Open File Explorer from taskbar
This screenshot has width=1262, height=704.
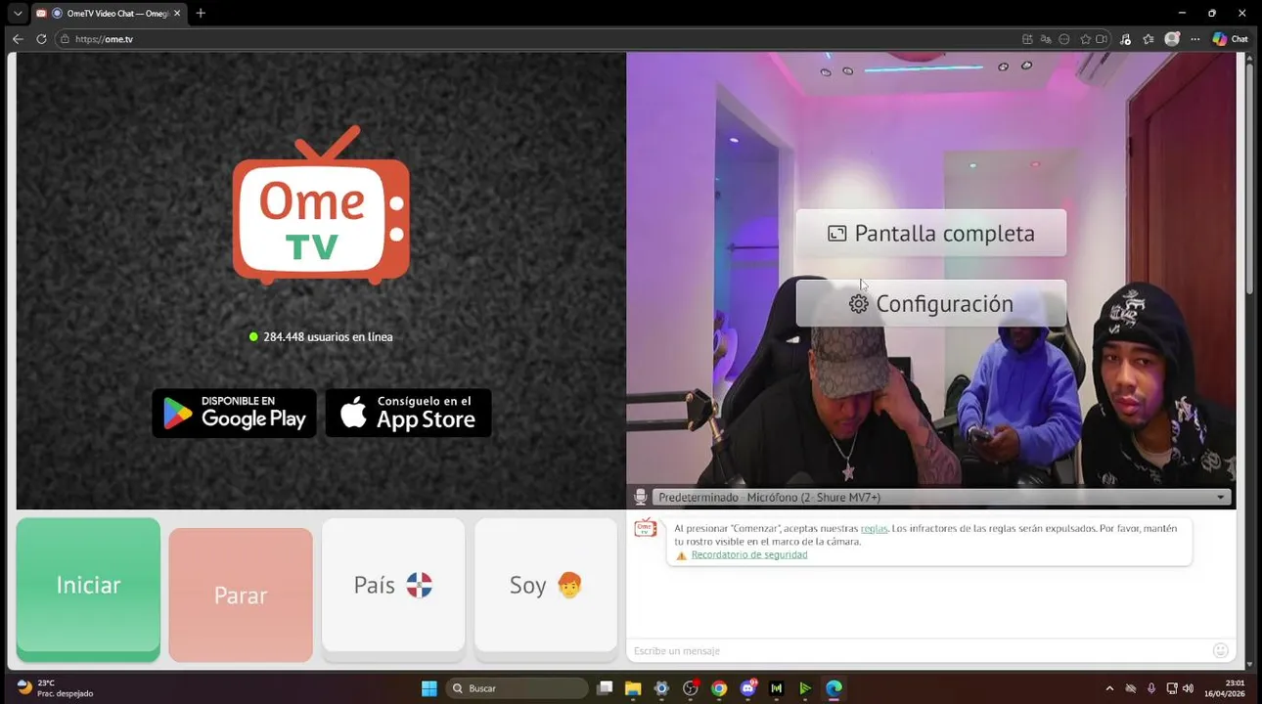tap(633, 688)
